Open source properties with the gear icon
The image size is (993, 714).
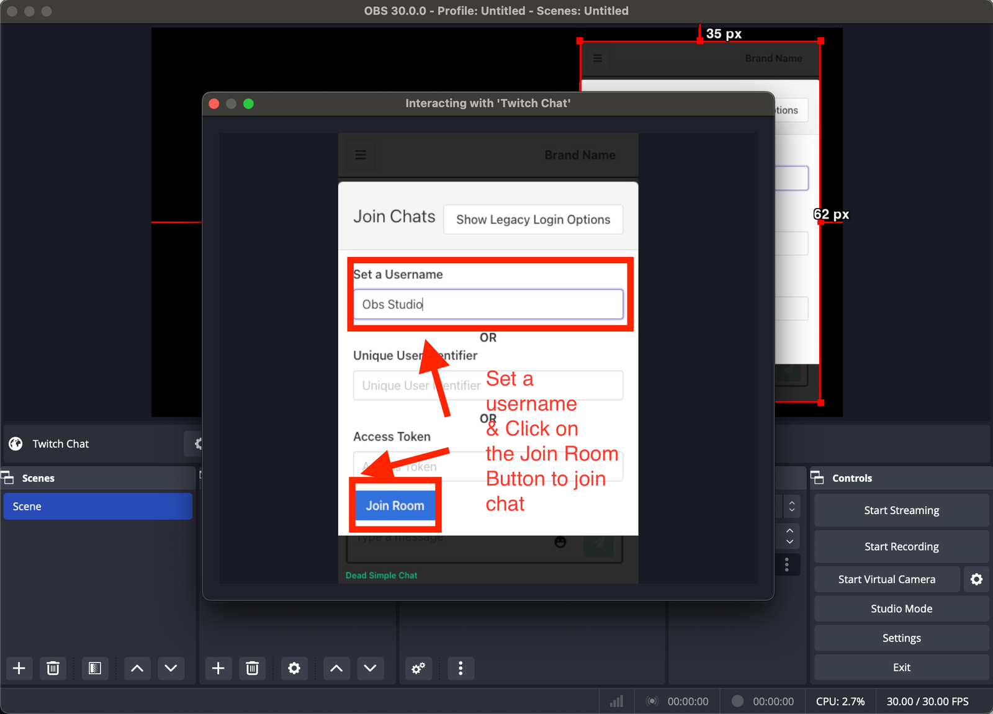(x=294, y=669)
